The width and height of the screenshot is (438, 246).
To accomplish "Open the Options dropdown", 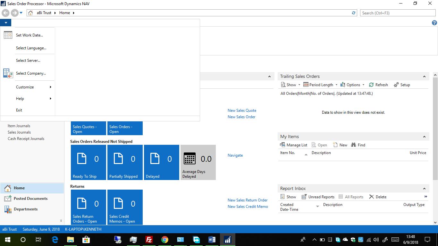I will tap(352, 85).
